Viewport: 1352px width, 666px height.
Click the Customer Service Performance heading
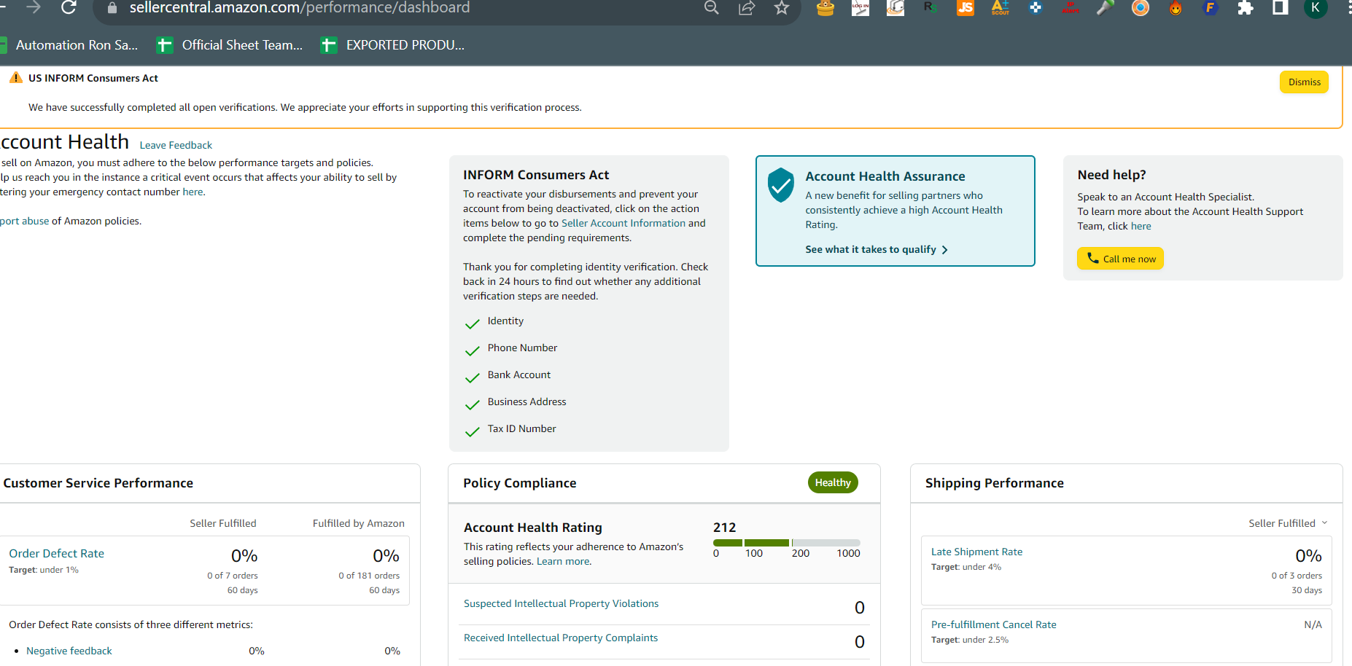[98, 483]
